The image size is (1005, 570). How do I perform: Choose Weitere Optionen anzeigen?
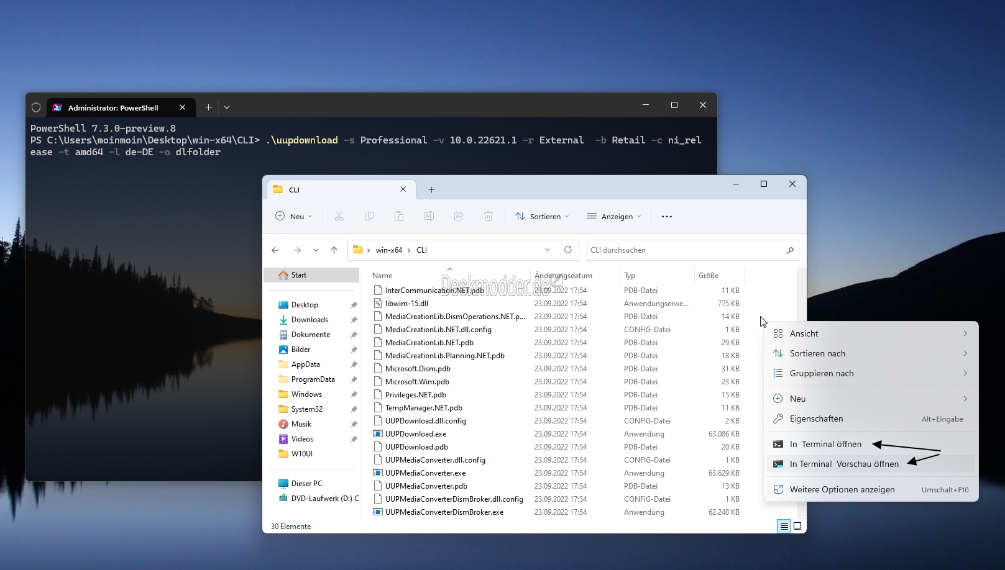point(871,489)
